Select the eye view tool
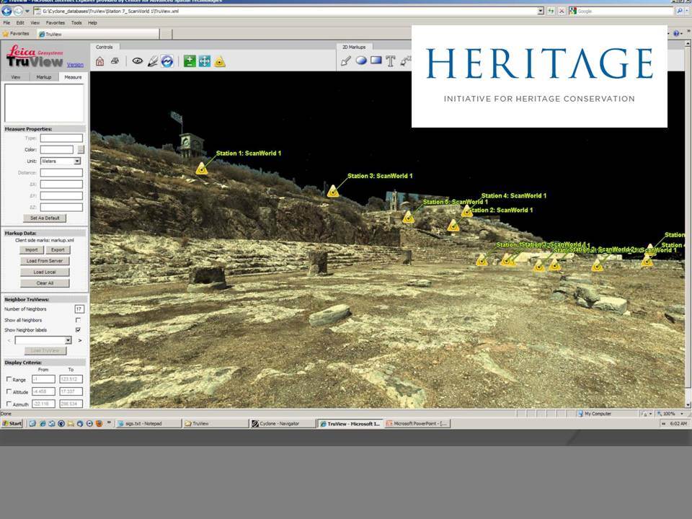Viewport: 692px width, 519px height. [137, 61]
